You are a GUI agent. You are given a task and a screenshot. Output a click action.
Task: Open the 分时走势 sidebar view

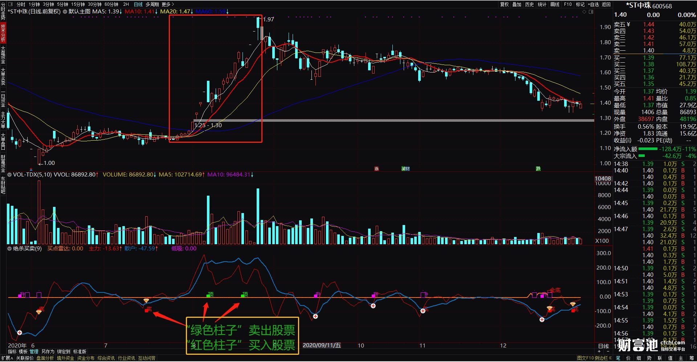3,11
